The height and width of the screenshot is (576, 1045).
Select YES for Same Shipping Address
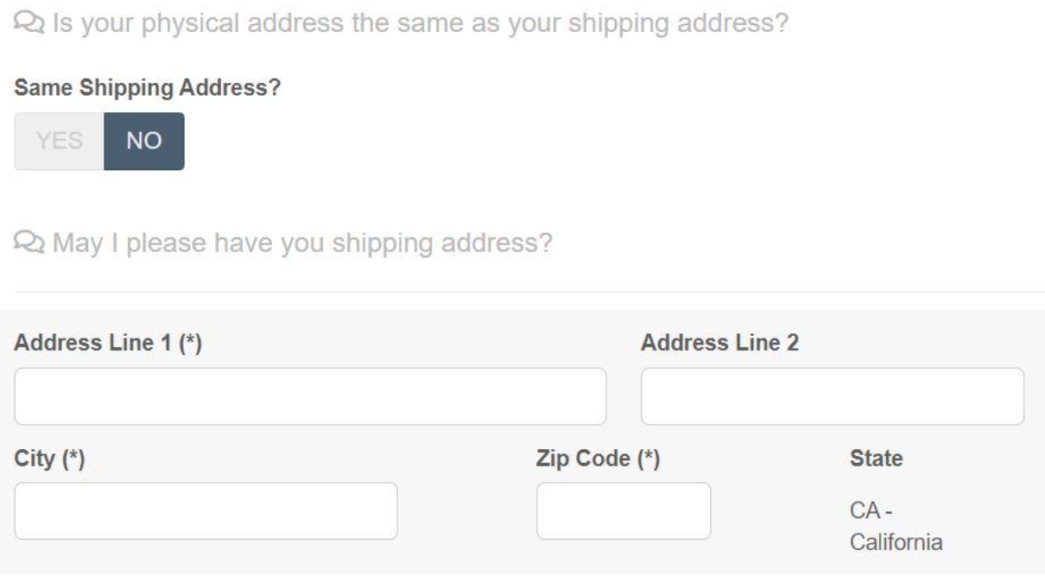(x=60, y=141)
